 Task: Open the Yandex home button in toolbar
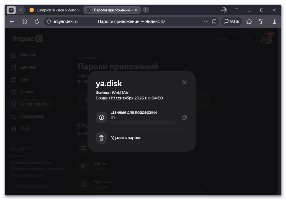tap(24, 21)
